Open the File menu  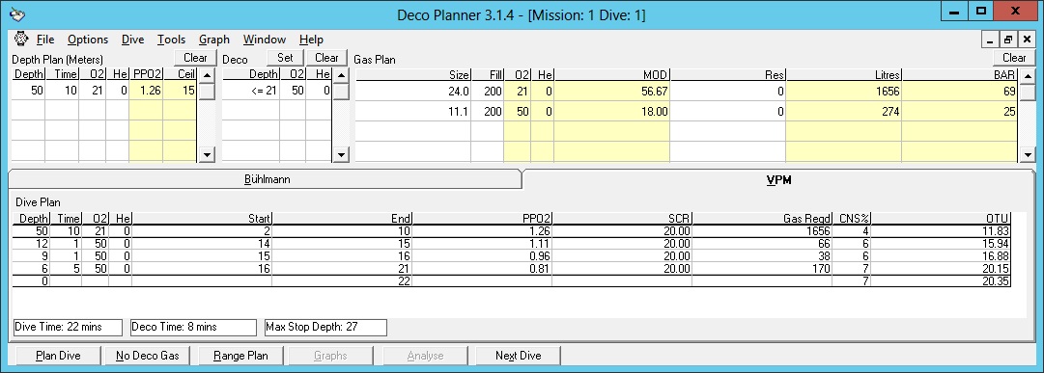point(45,40)
